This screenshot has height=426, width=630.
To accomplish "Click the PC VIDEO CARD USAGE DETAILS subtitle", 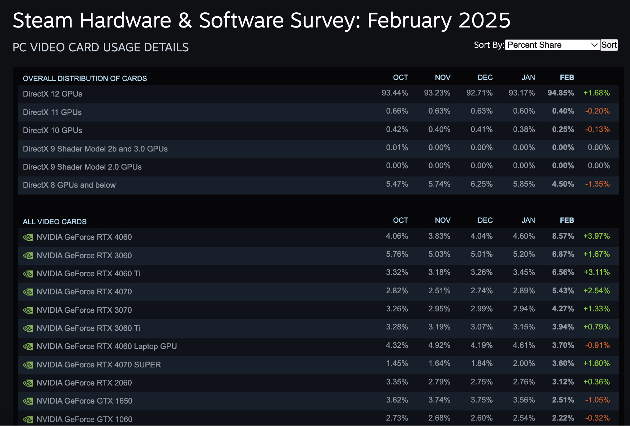I will (x=101, y=47).
